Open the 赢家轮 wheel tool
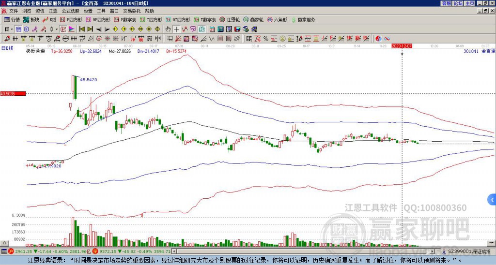Viewport: 496px width, 265px height. 253,19
